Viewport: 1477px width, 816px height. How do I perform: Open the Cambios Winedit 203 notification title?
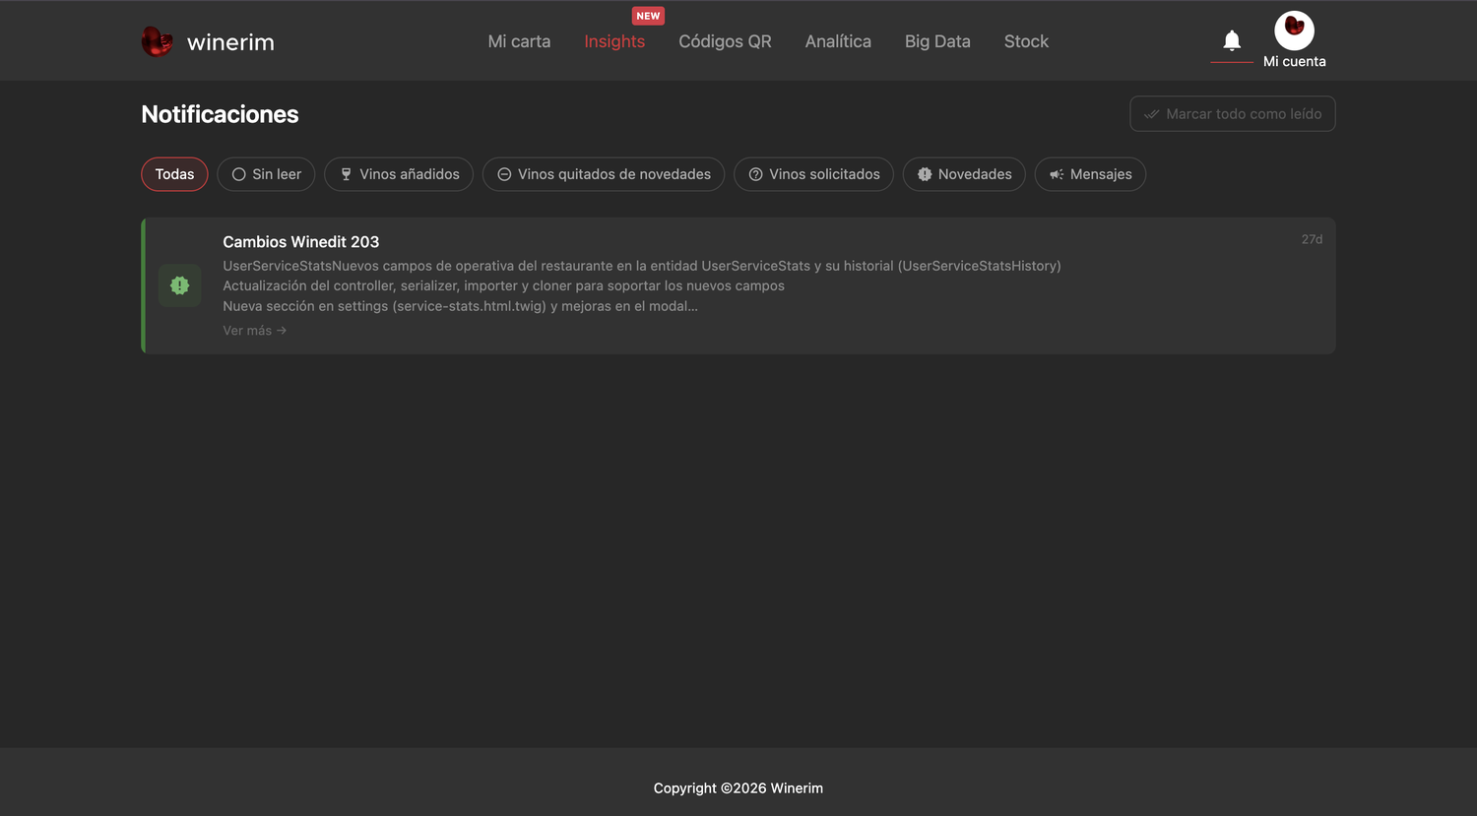(x=300, y=242)
